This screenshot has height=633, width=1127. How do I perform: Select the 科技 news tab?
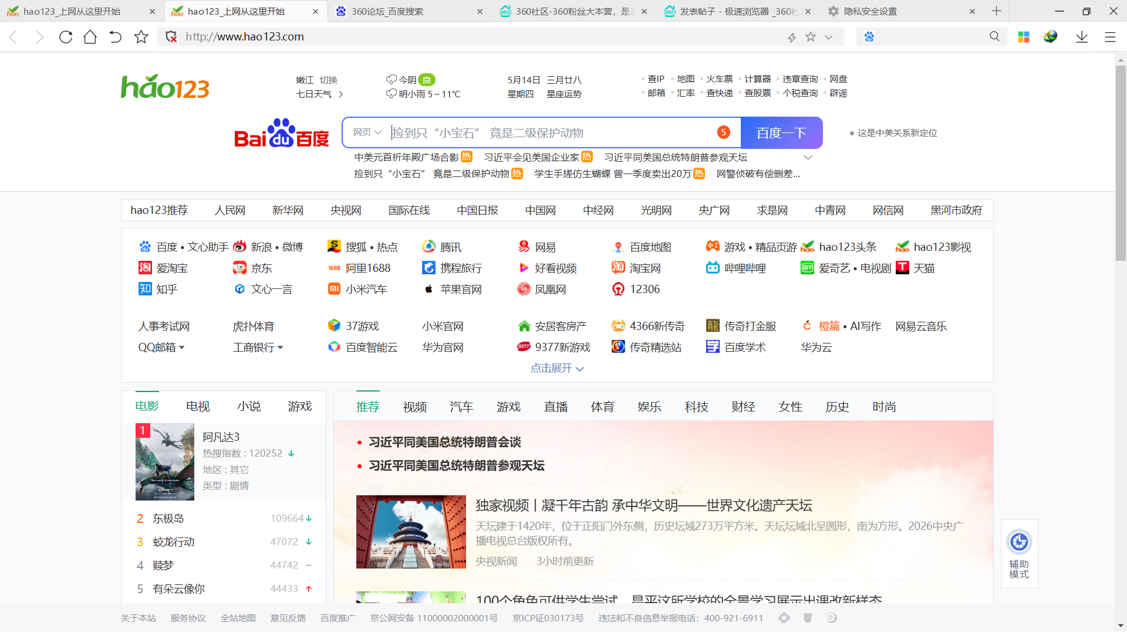tap(697, 407)
